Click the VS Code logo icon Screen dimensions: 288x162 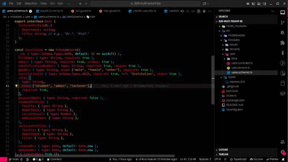4,3
